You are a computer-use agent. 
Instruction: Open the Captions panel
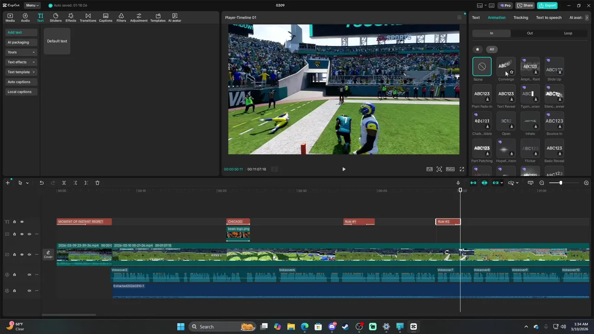[105, 18]
